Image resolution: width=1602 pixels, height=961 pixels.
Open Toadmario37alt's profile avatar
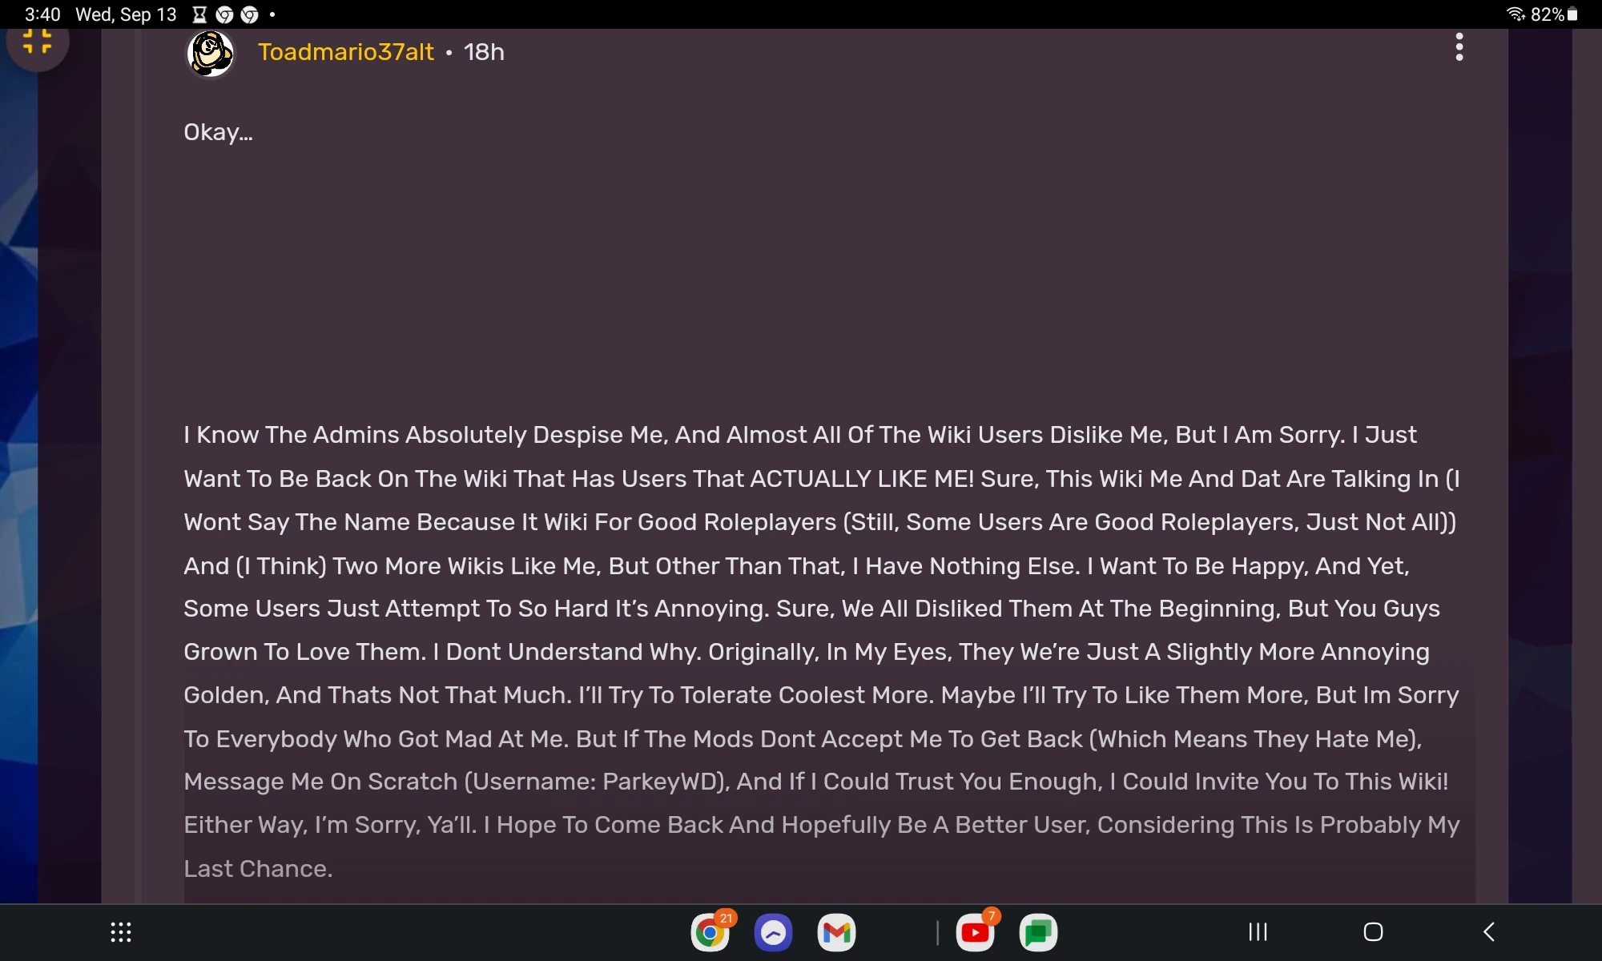click(210, 53)
